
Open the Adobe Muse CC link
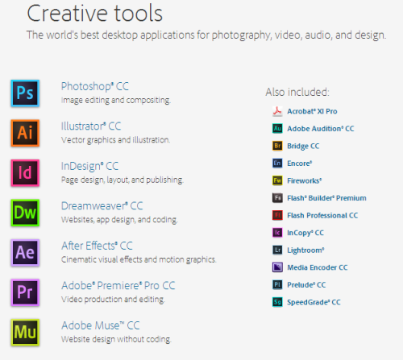click(x=101, y=325)
